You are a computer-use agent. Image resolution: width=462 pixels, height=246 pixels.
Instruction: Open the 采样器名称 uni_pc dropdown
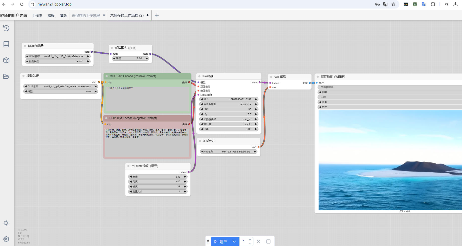tap(229, 119)
